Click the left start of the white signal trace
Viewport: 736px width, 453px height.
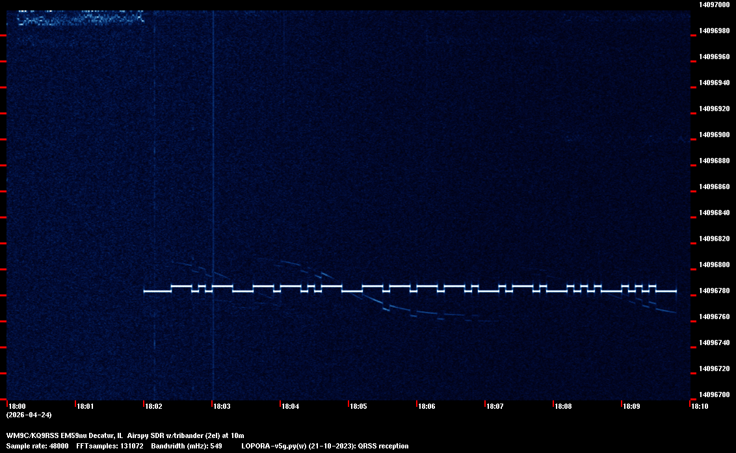(x=146, y=291)
